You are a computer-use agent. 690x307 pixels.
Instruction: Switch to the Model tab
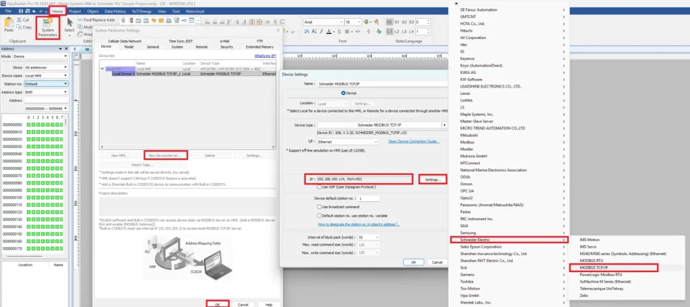pyautogui.click(x=129, y=46)
